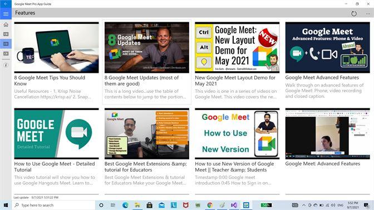Click the 'Features' page heading

coord(25,13)
